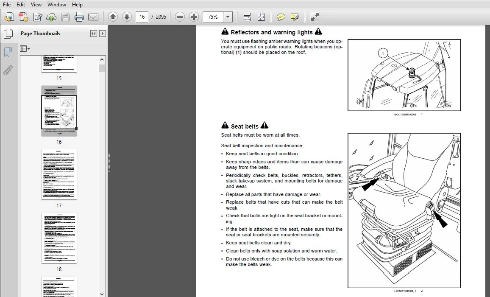490x297 pixels.
Task: Click 'Replace all parts that have damage or wear.'
Action: [x=273, y=194]
